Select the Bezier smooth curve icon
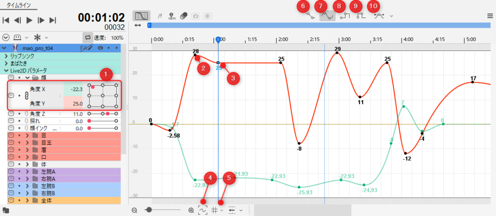Screen dimensions: 496x216 (x=328, y=15)
